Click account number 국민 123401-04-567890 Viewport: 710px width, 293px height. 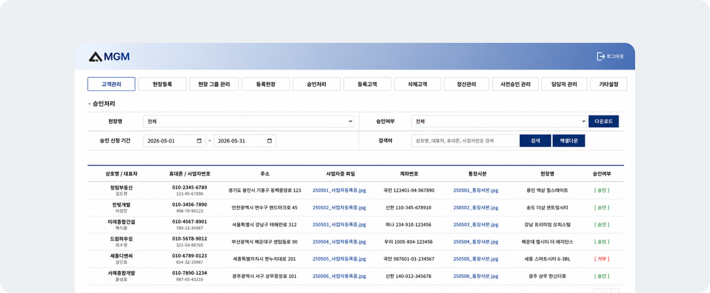[409, 190]
